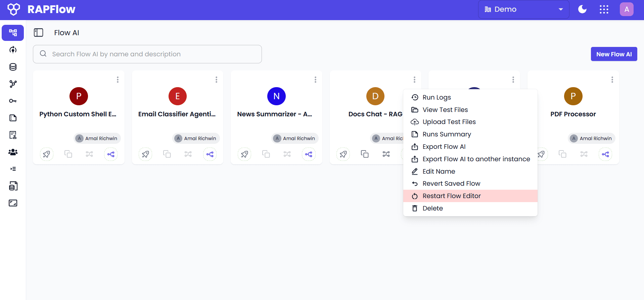Open options menu on Python Custom Shell card
Screen dimensions: 644x300
point(118,79)
